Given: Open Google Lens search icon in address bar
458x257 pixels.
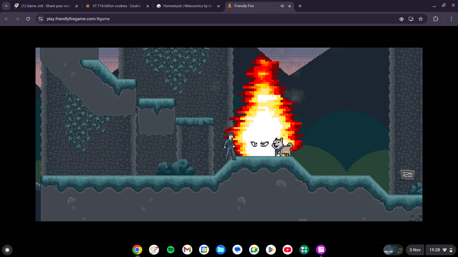Looking at the screenshot, I should click(402, 19).
